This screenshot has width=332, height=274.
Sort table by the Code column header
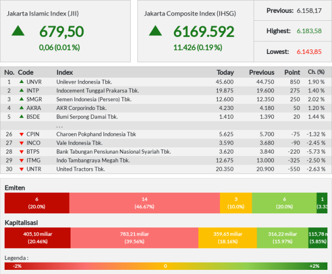[25, 73]
